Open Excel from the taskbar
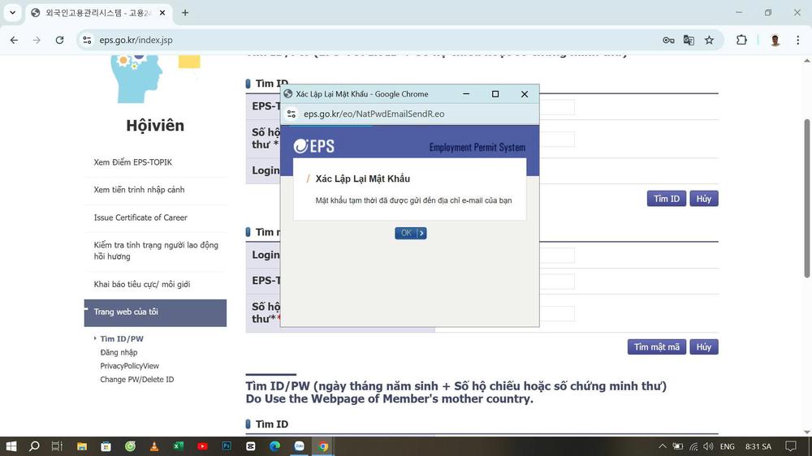812x456 pixels. [178, 446]
